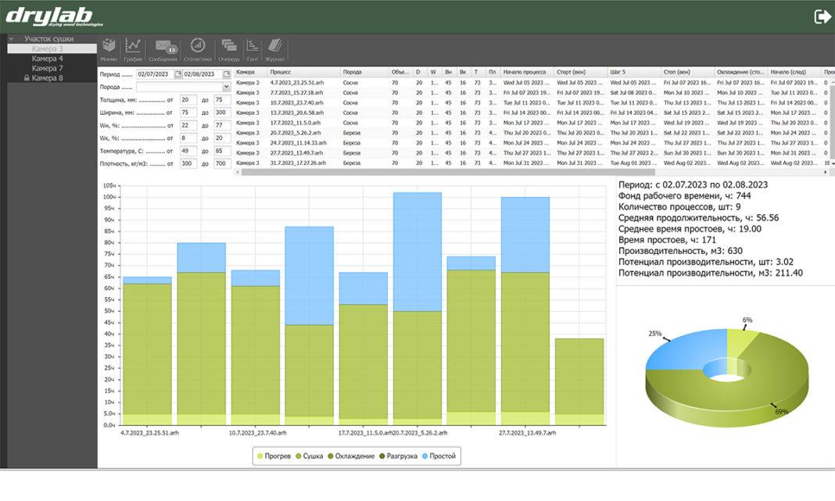Open the Очередь queue view
The width and height of the screenshot is (835, 501).
[x=229, y=48]
